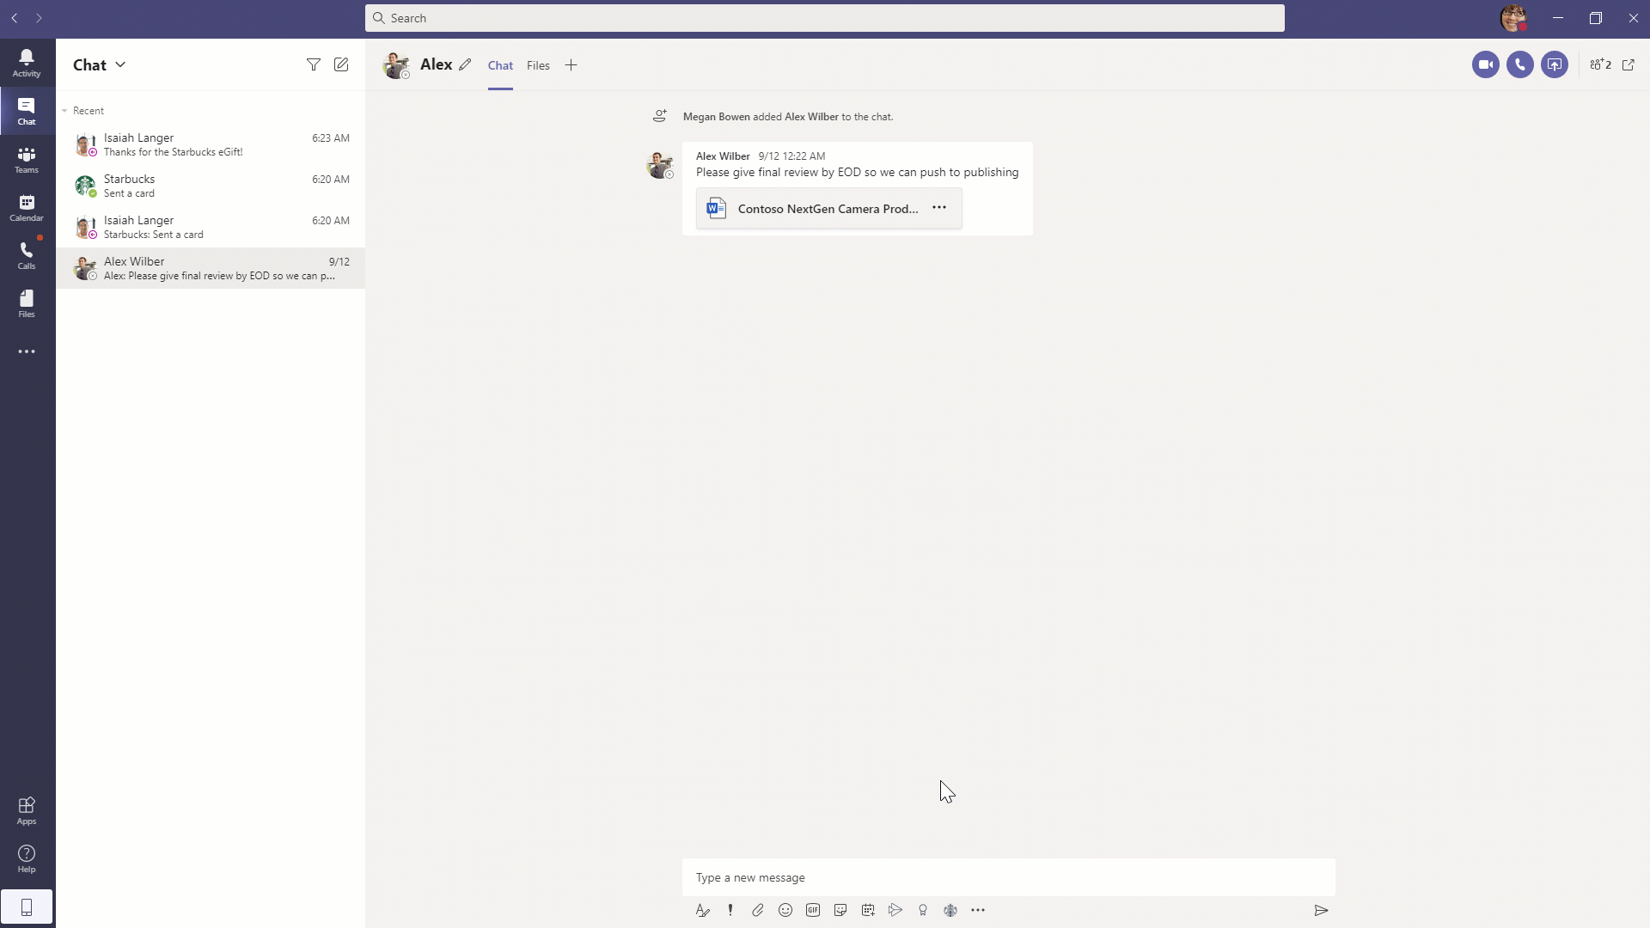Start a new chat

coord(341,64)
